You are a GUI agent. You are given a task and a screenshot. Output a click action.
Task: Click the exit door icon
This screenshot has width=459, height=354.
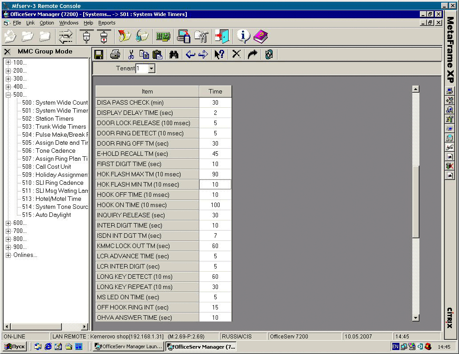222,37
